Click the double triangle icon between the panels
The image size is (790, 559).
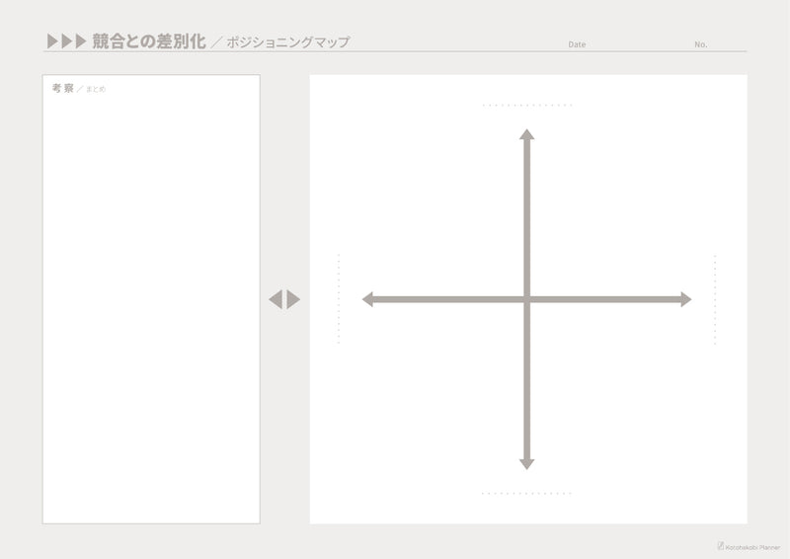point(284,299)
